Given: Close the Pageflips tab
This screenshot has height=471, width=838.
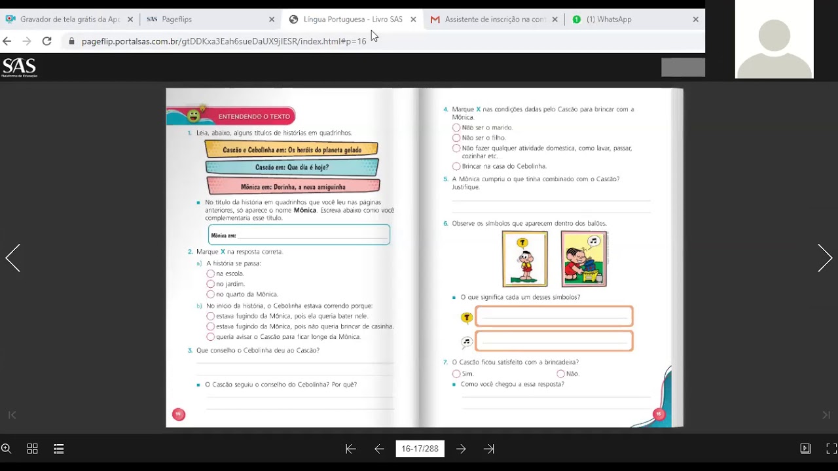Looking at the screenshot, I should (x=272, y=20).
